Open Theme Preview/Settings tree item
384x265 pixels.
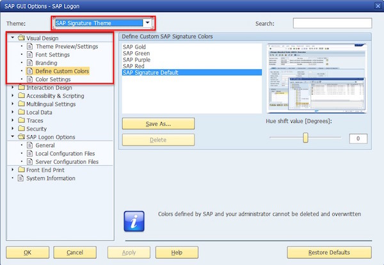coord(67,46)
